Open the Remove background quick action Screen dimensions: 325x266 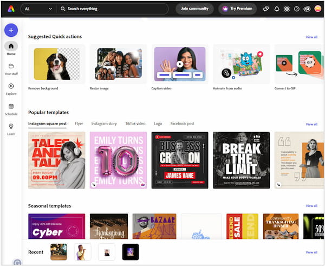click(56, 65)
